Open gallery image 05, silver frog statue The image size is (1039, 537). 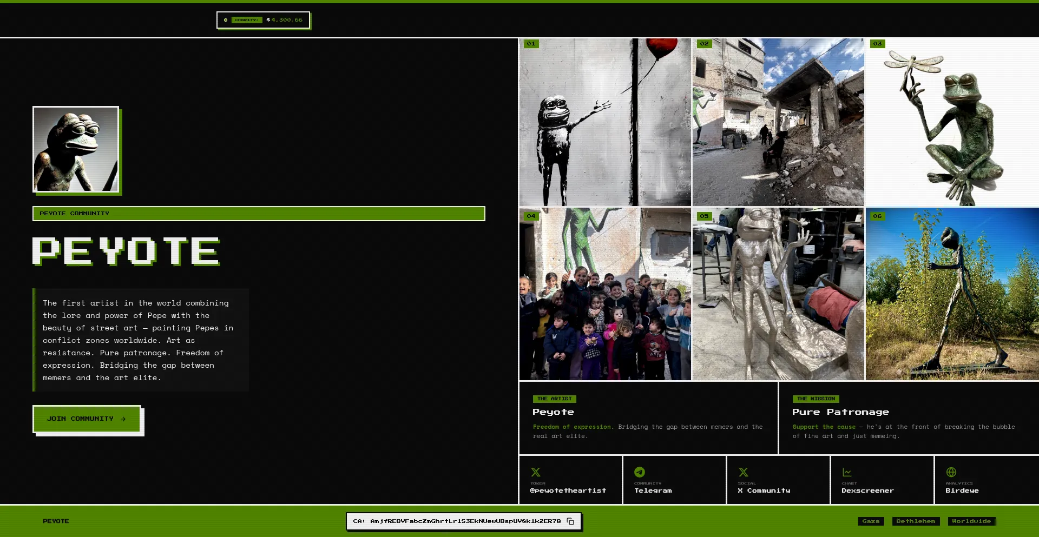point(778,294)
